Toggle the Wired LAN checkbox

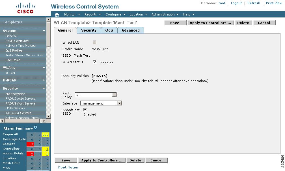pos(94,42)
